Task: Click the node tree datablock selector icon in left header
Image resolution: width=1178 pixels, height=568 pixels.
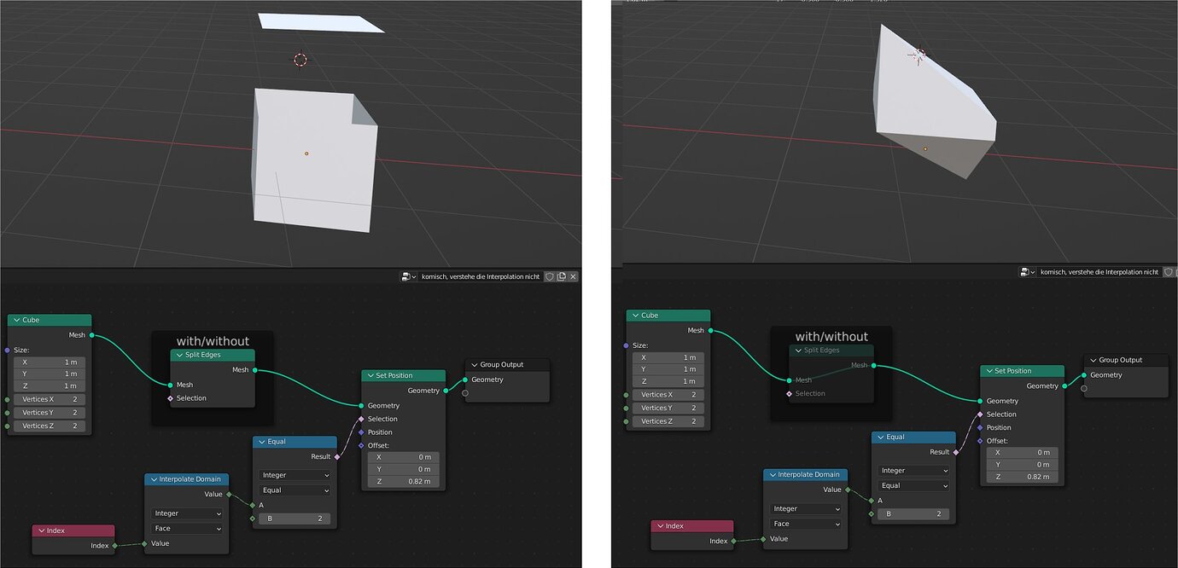Action: [408, 275]
